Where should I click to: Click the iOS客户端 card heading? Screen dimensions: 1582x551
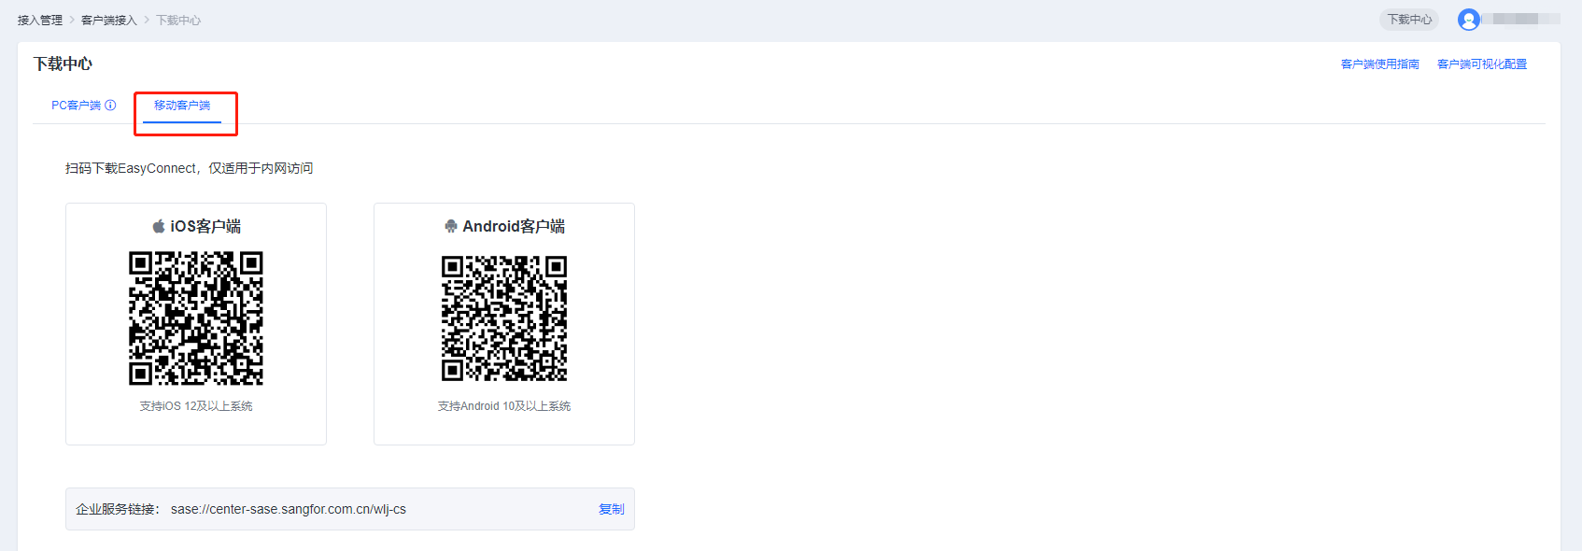pos(205,226)
